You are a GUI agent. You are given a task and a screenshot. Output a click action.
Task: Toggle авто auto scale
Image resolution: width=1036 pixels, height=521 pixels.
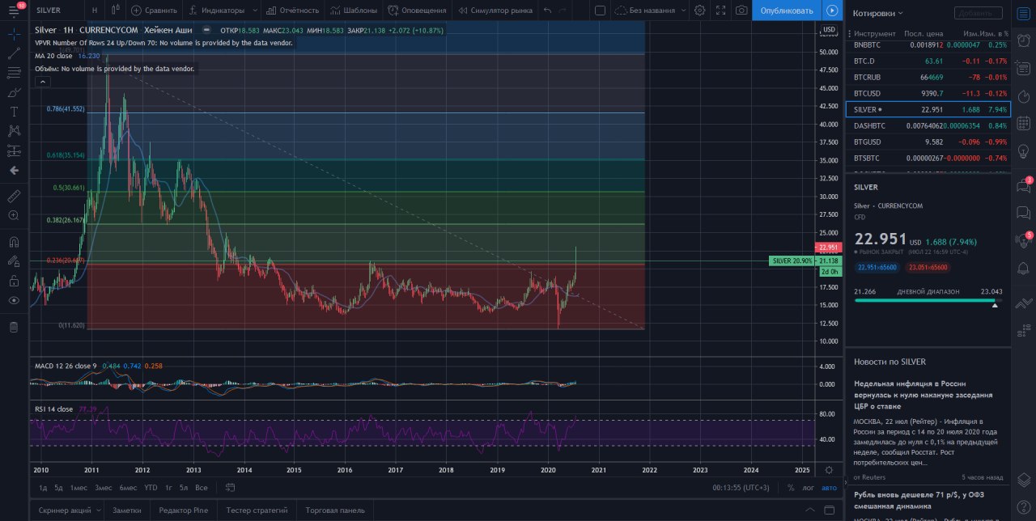[x=829, y=488]
